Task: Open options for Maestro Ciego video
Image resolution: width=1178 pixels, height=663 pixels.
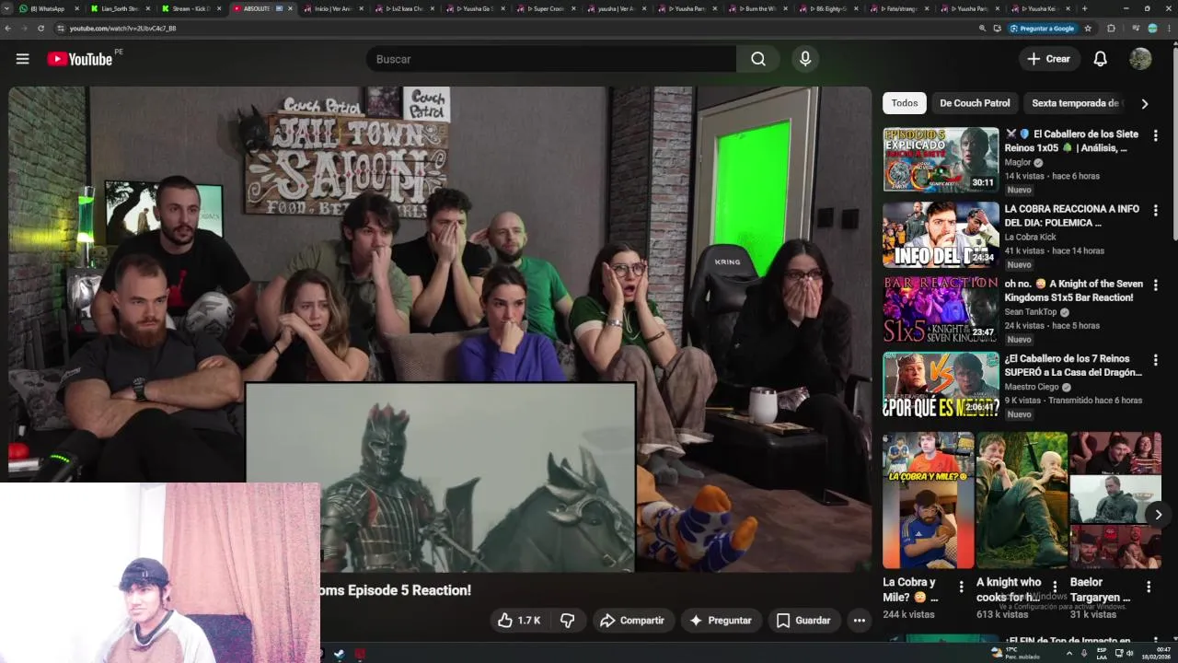Action: pos(1155,360)
